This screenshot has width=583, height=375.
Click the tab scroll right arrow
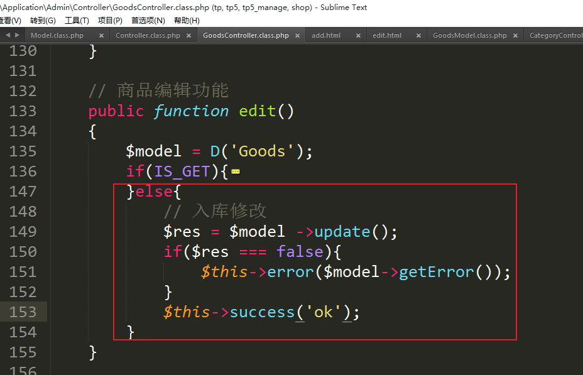click(x=17, y=35)
